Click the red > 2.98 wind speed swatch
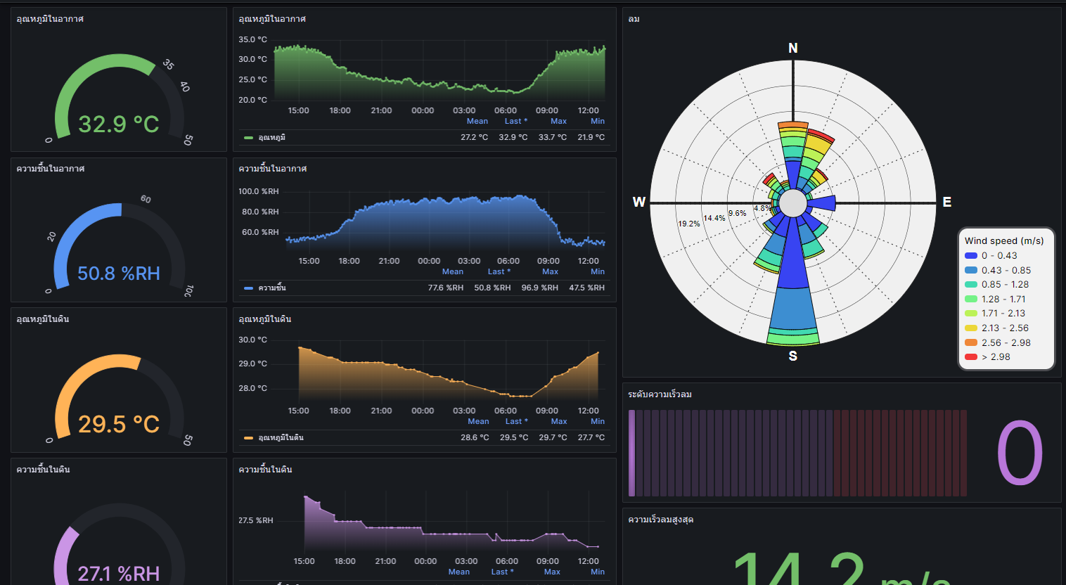 coord(971,357)
